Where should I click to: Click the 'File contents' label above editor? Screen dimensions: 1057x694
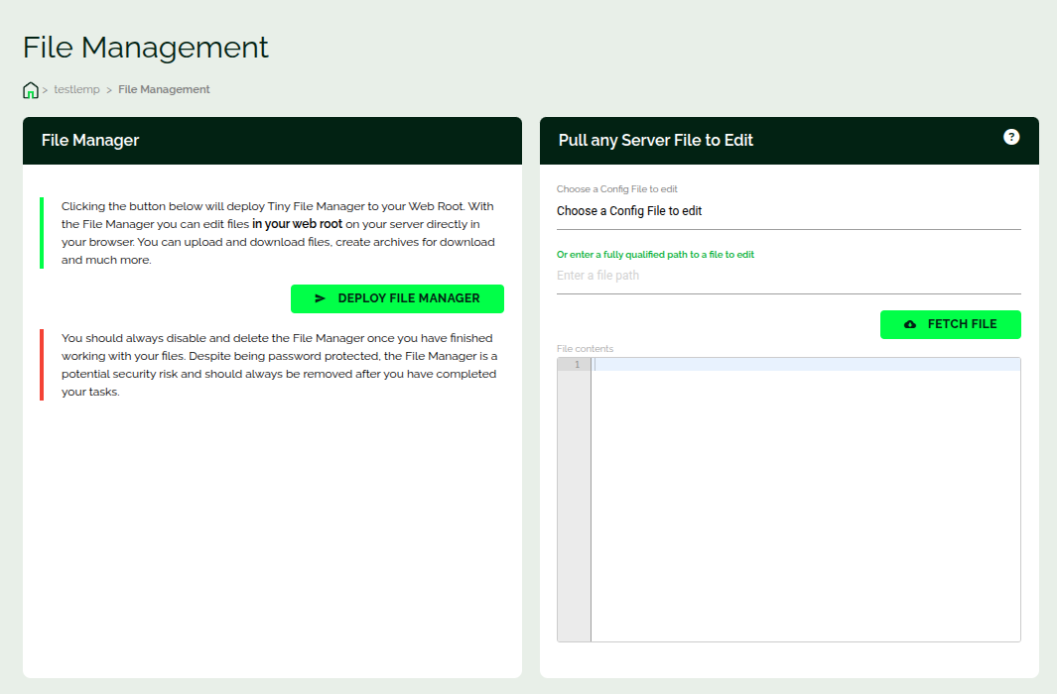[585, 349]
